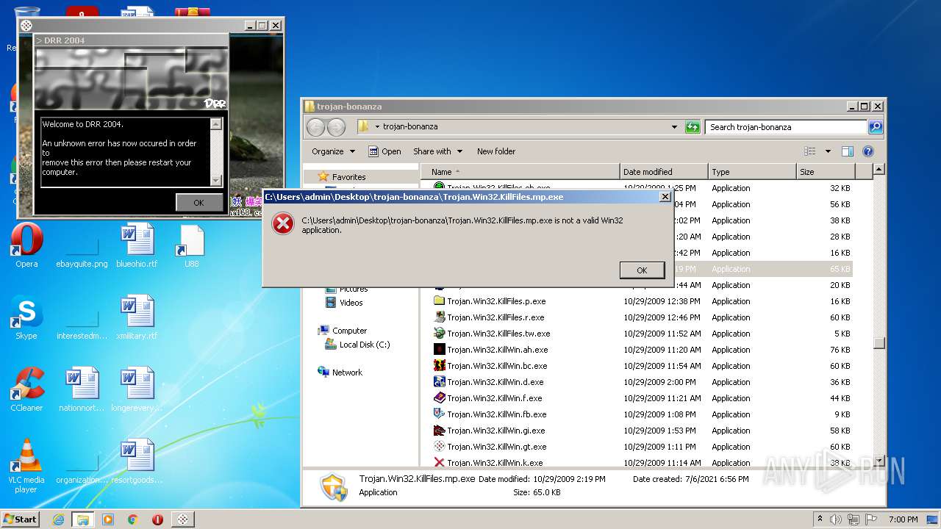The image size is (941, 529).
Task: Sort by the Date modified column
Action: (664, 172)
